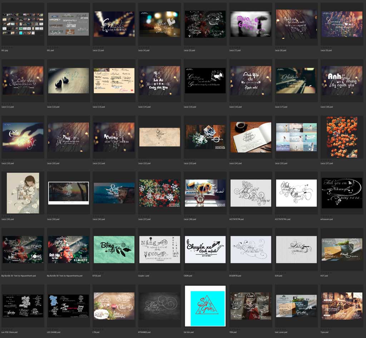
Task: Click the cyan 'Sài Gòn' triangle thumbnail
Action: pos(205,306)
